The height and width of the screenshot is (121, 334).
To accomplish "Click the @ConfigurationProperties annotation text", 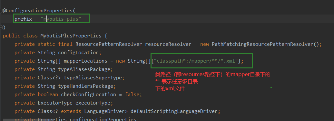I will coord(38,10).
